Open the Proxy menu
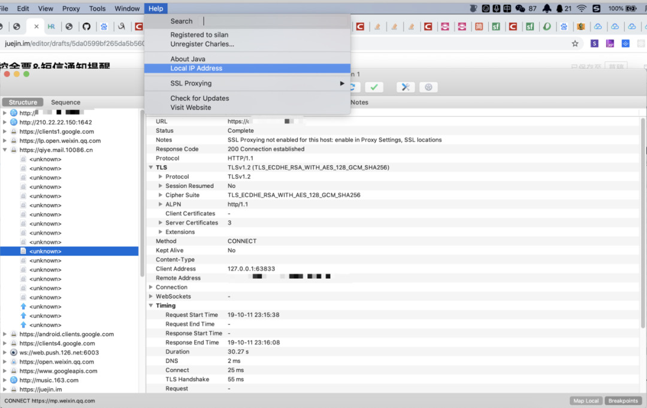 (x=71, y=8)
